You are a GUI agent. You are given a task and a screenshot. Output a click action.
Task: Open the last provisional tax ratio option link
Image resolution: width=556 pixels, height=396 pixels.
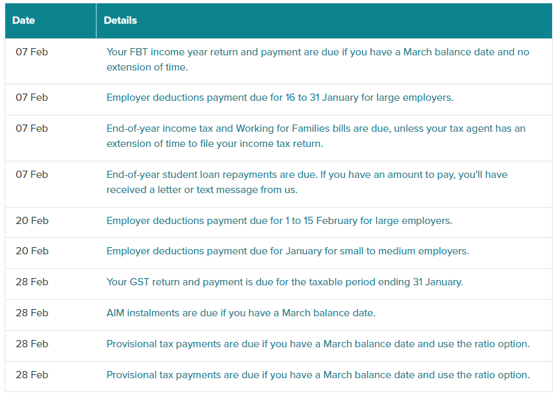click(318, 375)
